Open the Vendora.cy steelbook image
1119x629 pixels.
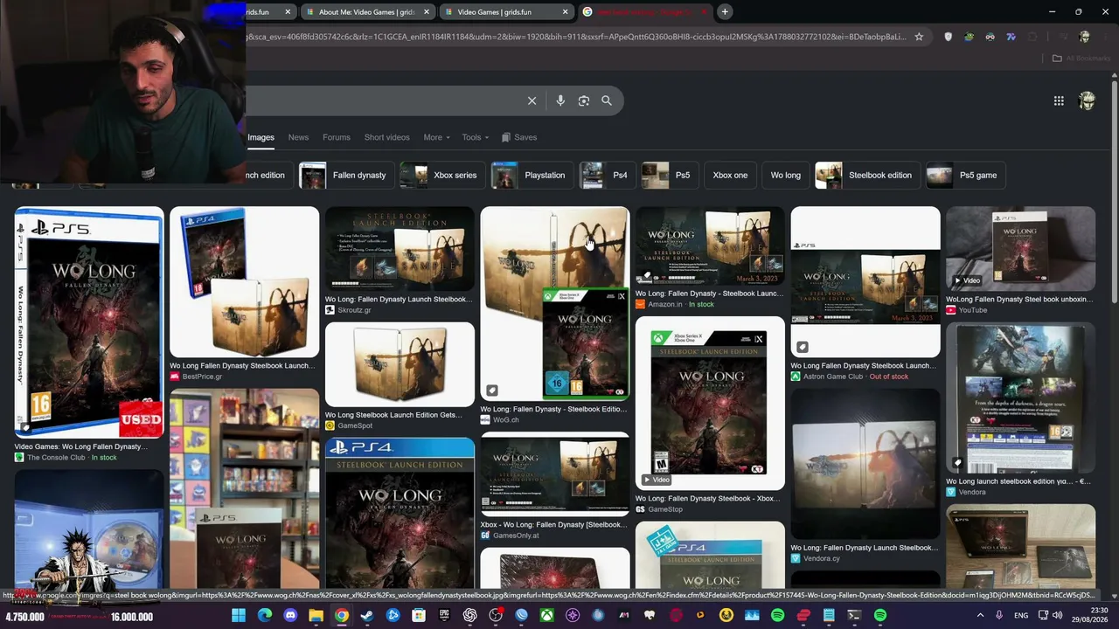865,464
